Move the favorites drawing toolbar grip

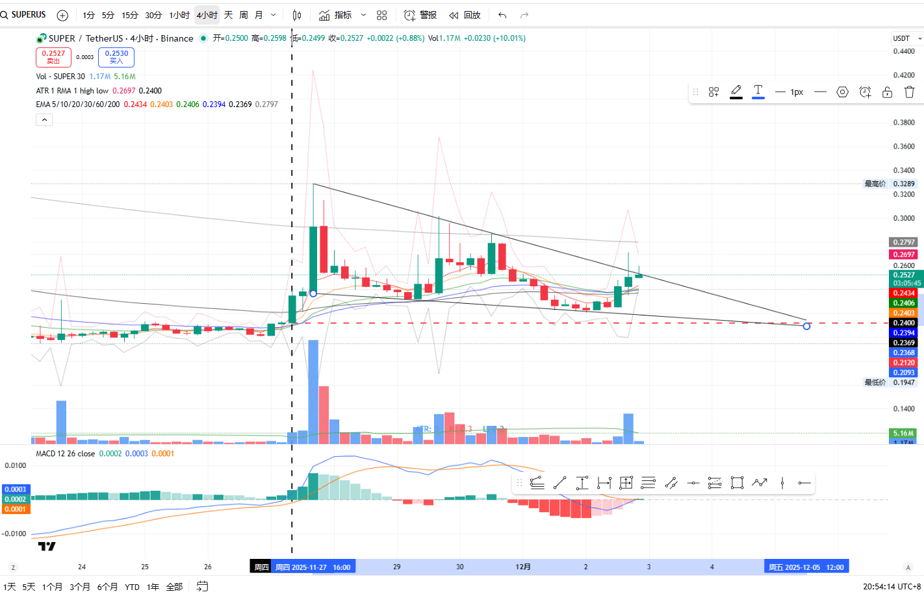519,482
